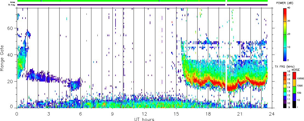
Task: Click the 100 label on the NOISE legend
Action: [299, 93]
